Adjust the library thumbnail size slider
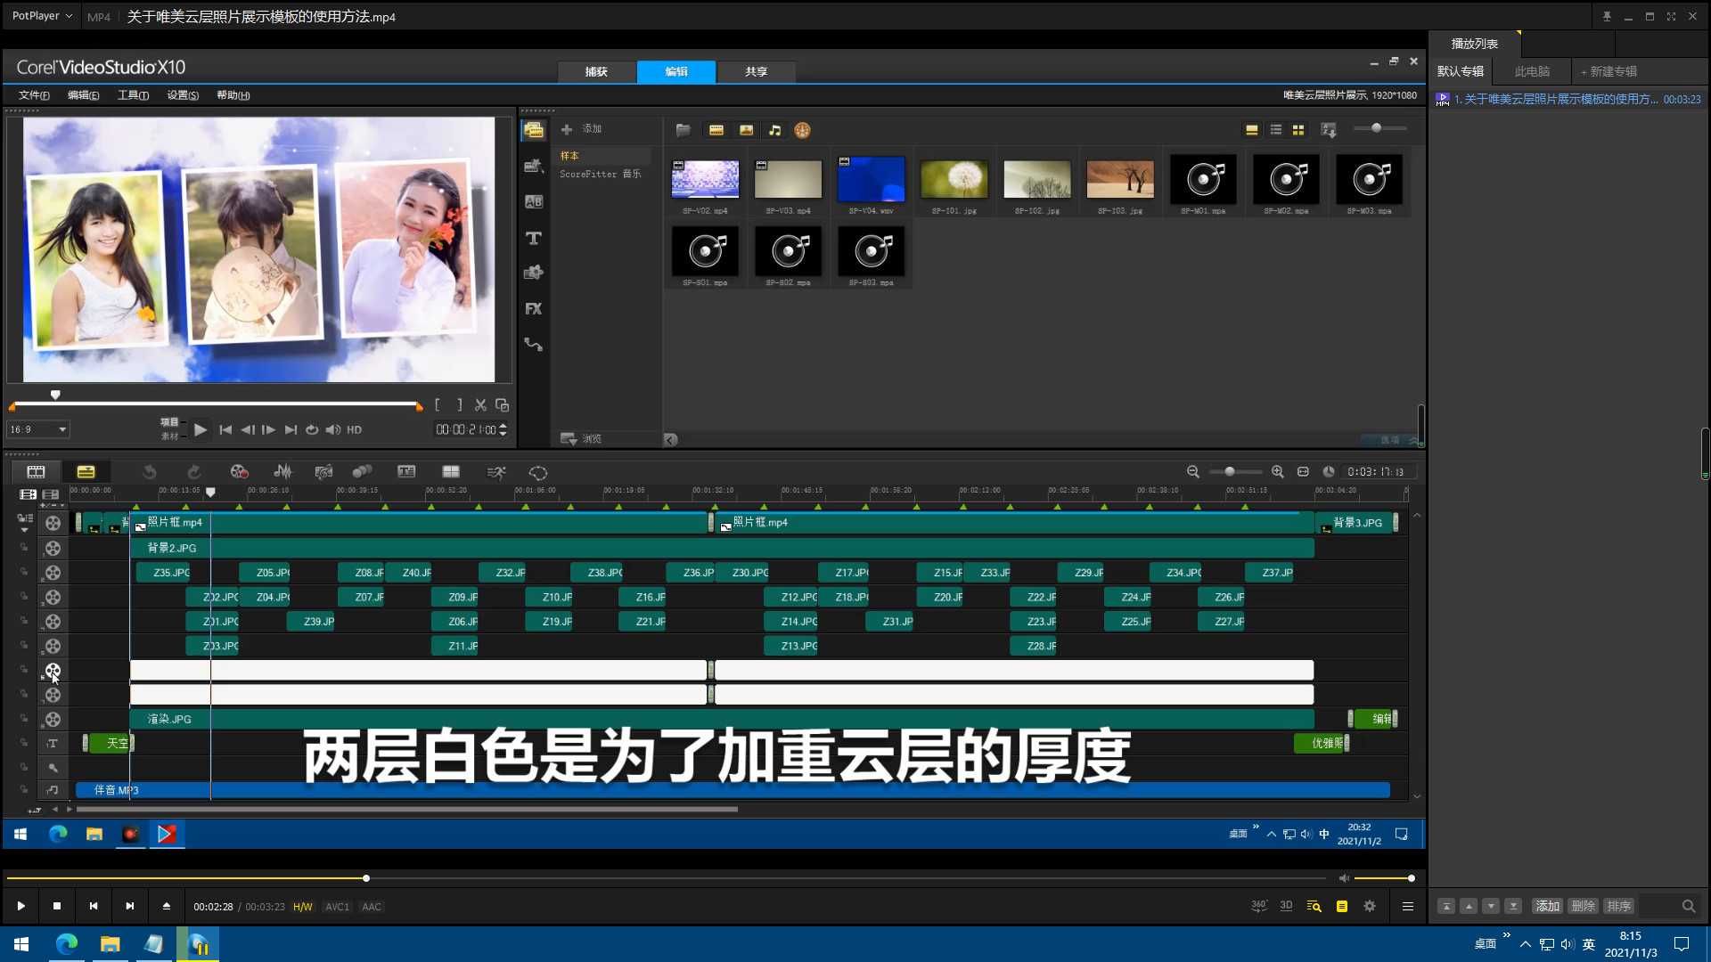The width and height of the screenshot is (1711, 962). point(1379,128)
